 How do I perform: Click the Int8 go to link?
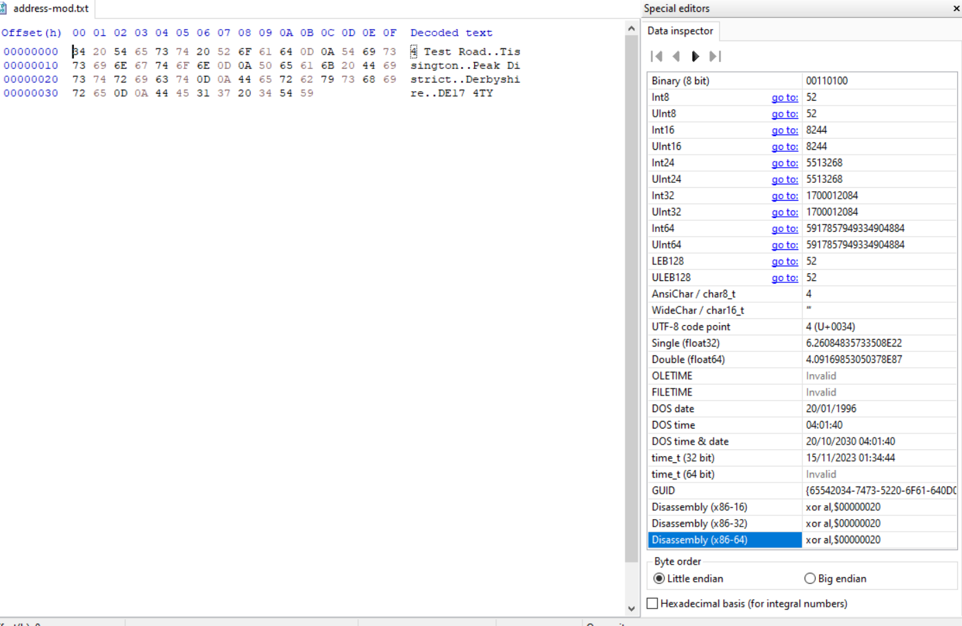pos(785,97)
